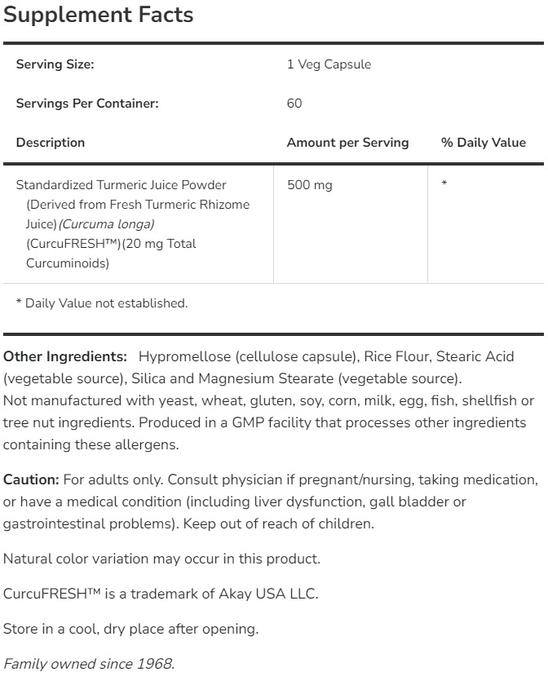This screenshot has height=676, width=548.
Task: Click the Other Ingredients bold label
Action: point(65,357)
